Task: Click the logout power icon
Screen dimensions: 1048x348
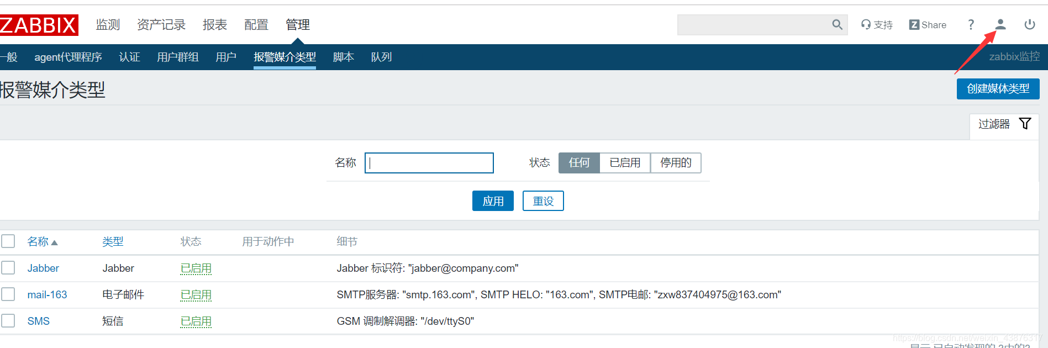Action: [1030, 25]
